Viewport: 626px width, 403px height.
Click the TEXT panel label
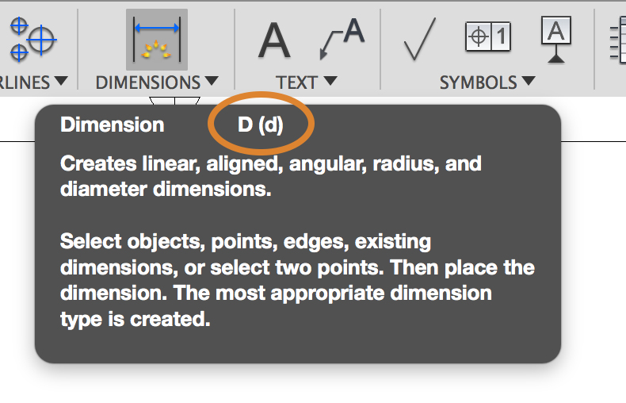[297, 82]
